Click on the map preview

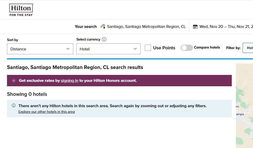pyautogui.click(x=244, y=103)
